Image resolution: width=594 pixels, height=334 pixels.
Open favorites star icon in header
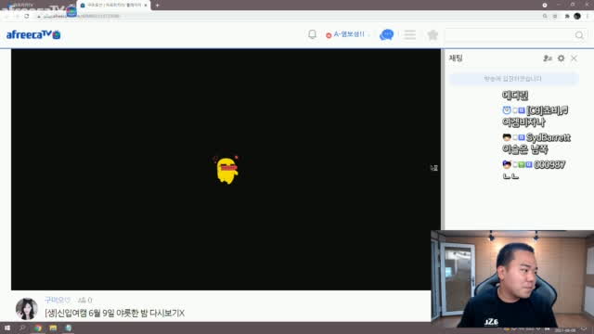(x=433, y=35)
